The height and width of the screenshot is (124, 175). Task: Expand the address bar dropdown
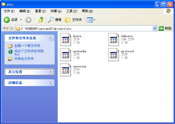tap(155, 28)
